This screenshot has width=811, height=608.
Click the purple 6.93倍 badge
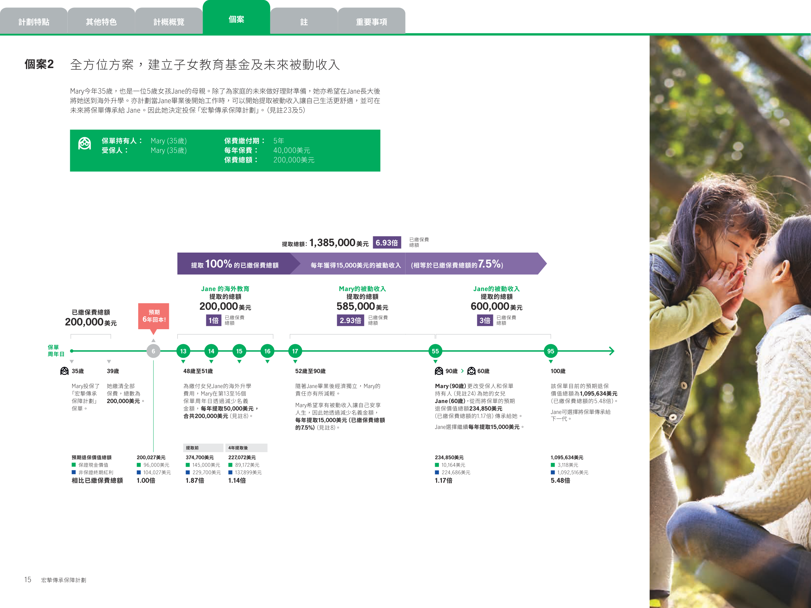click(387, 243)
